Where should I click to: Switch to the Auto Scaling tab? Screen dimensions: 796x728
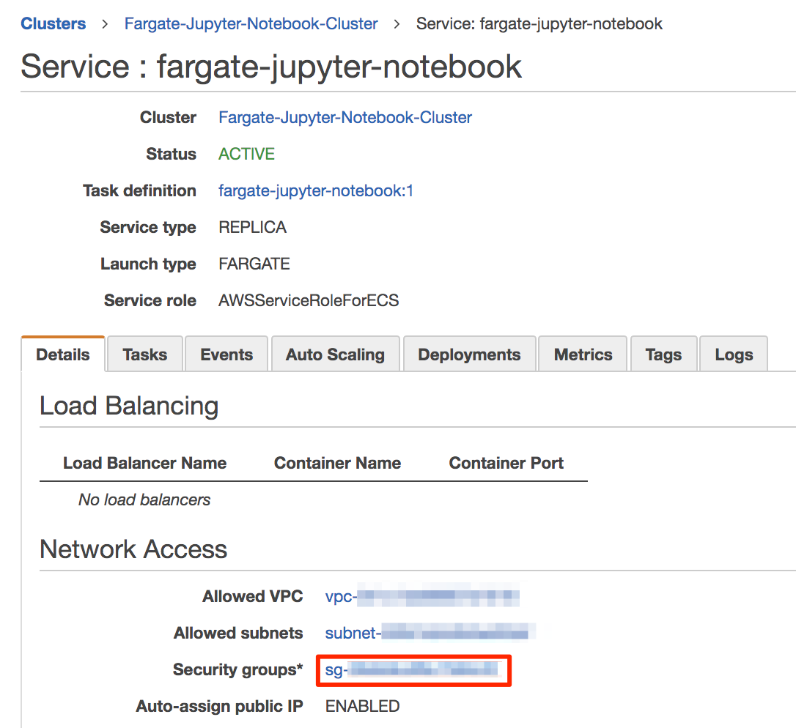click(336, 354)
